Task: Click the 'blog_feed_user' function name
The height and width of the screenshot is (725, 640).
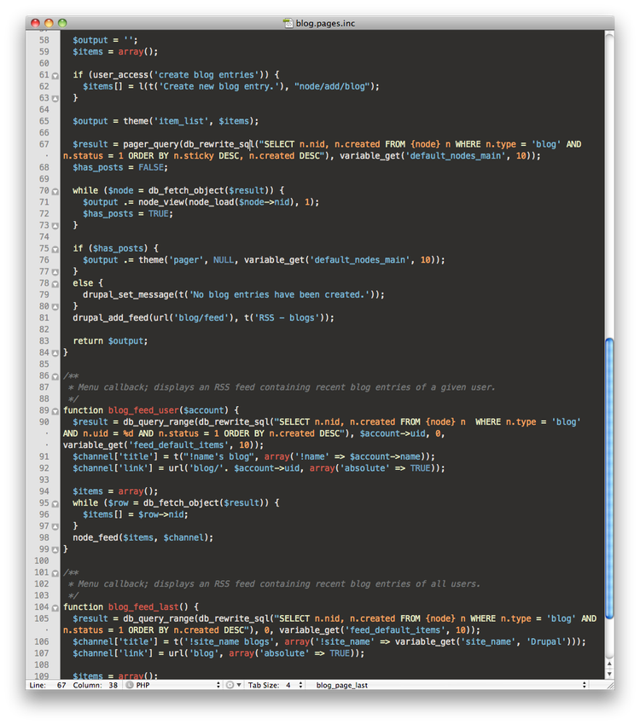Action: [143, 410]
